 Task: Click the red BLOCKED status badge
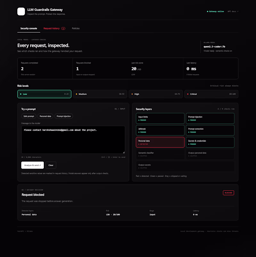coord(228,193)
